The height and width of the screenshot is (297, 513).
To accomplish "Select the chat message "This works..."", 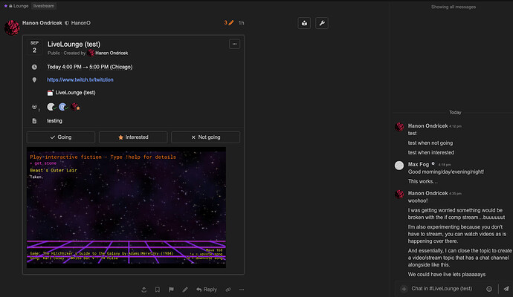I will pos(423,181).
